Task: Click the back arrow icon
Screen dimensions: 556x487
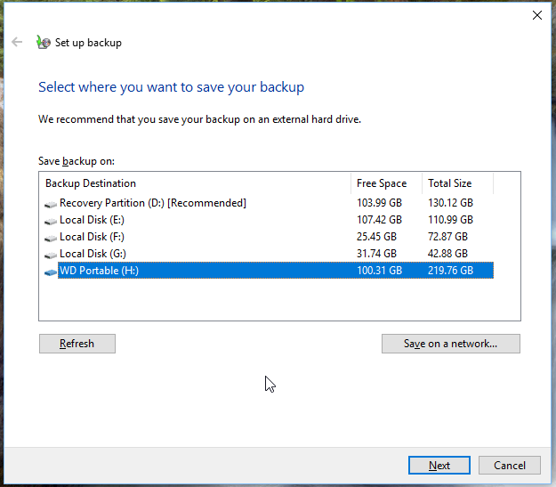Action: (17, 42)
